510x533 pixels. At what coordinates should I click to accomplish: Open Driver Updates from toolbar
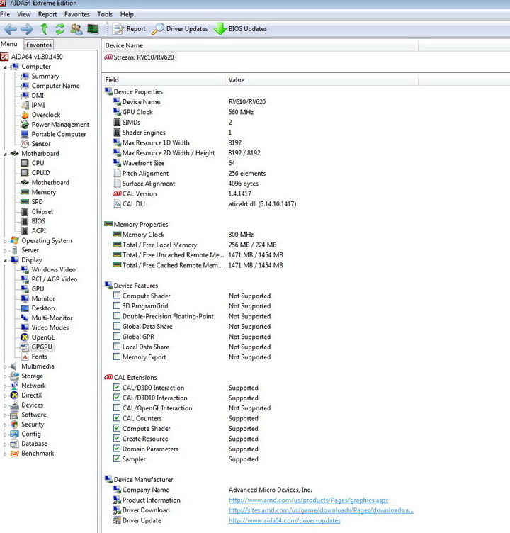180,29
